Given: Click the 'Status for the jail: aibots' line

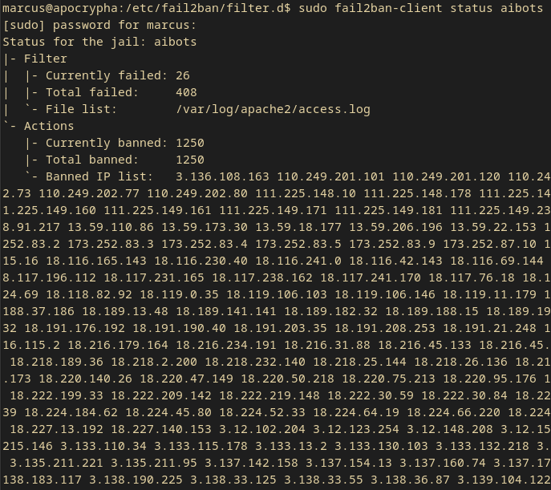Looking at the screenshot, I should (99, 42).
